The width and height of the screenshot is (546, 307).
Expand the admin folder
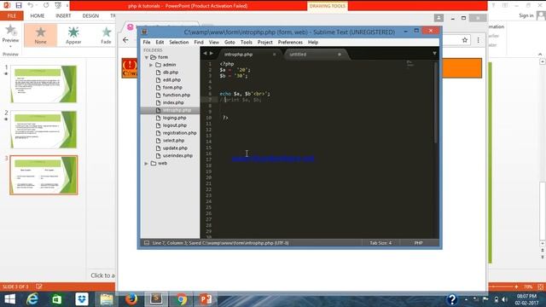[x=151, y=65]
